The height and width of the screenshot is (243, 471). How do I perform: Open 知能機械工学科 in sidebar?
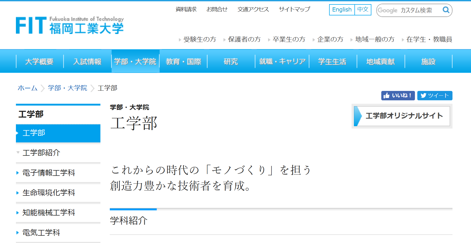pos(58,213)
